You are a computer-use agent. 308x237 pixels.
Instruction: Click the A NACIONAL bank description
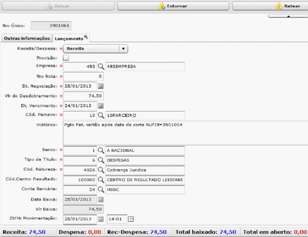point(145,150)
